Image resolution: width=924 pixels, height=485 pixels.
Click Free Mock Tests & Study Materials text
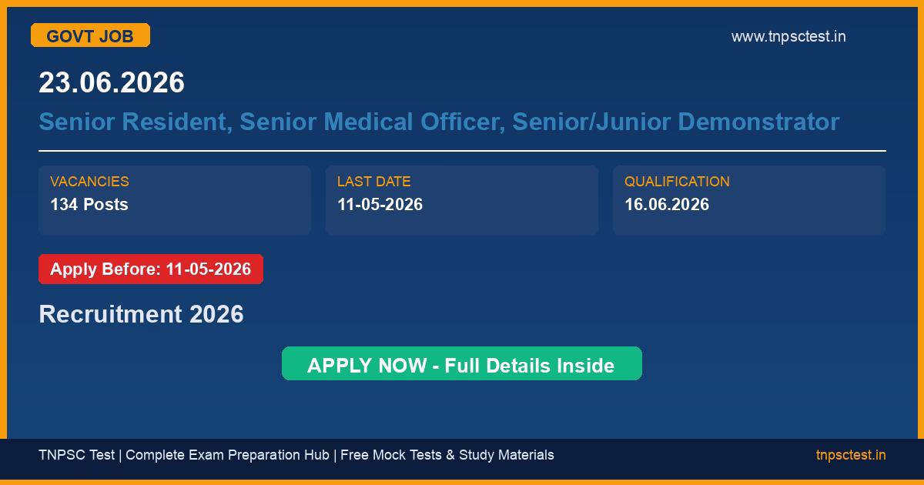tap(447, 455)
